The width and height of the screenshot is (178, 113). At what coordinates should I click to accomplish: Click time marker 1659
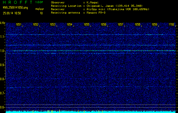coord(155,24)
